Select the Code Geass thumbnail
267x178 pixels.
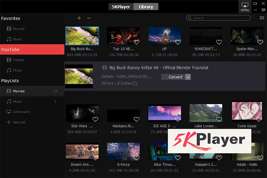[x=247, y=112]
